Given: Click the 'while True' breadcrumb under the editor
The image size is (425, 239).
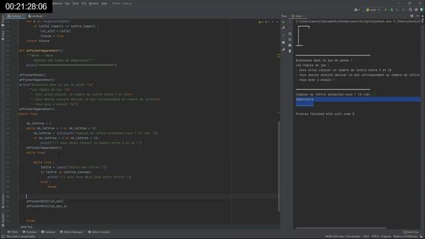Looking at the screenshot, I should (x=26, y=227).
